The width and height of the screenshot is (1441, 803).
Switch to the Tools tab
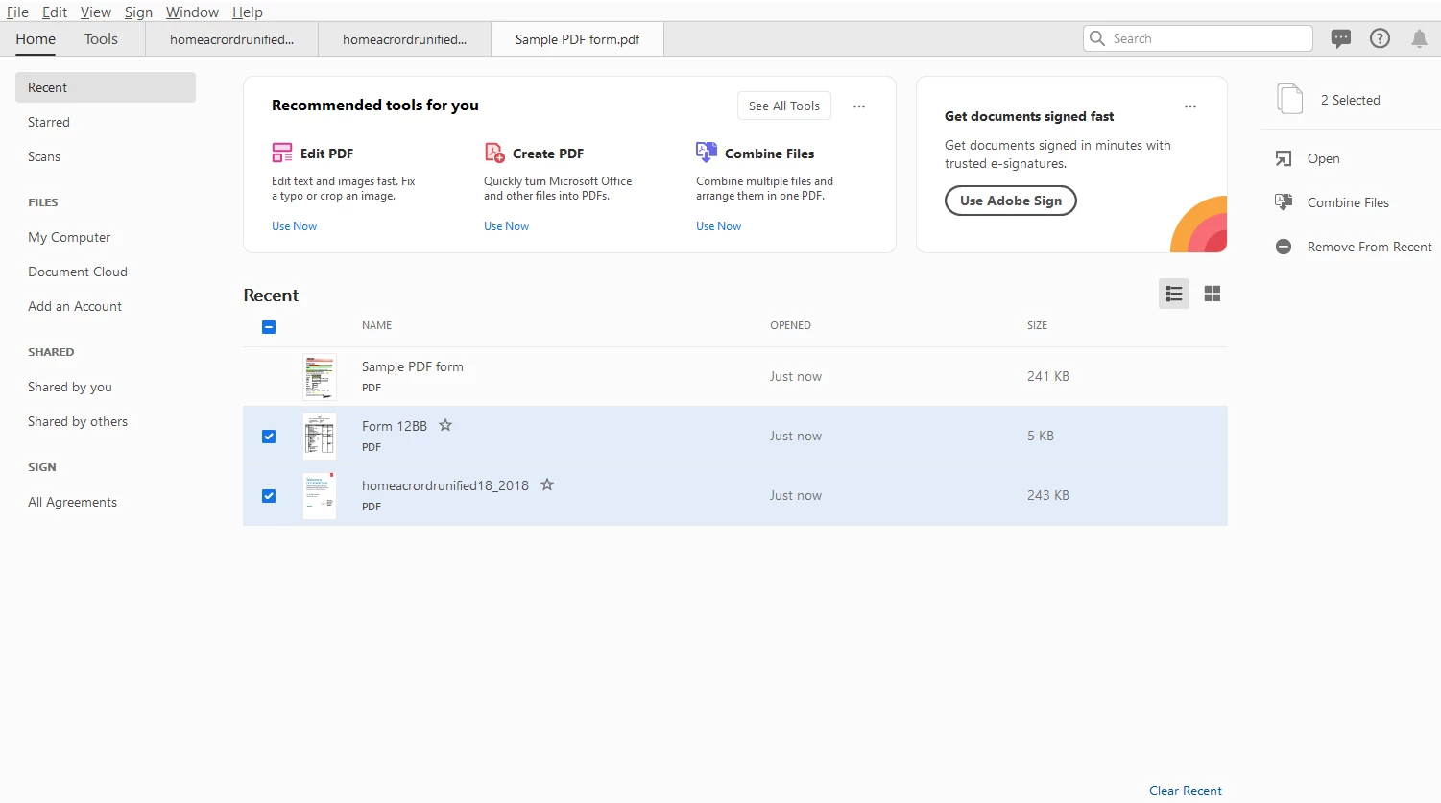pyautogui.click(x=101, y=38)
